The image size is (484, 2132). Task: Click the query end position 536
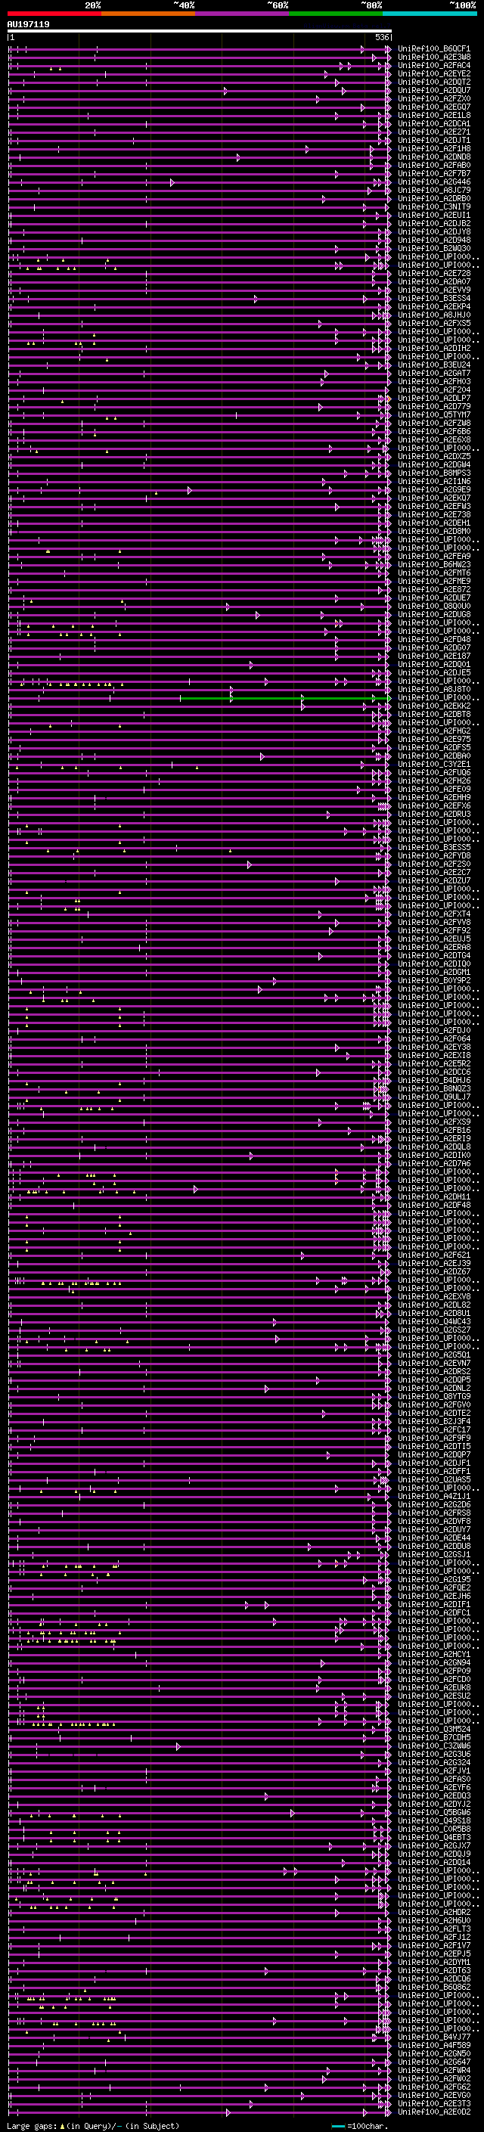coord(381,37)
